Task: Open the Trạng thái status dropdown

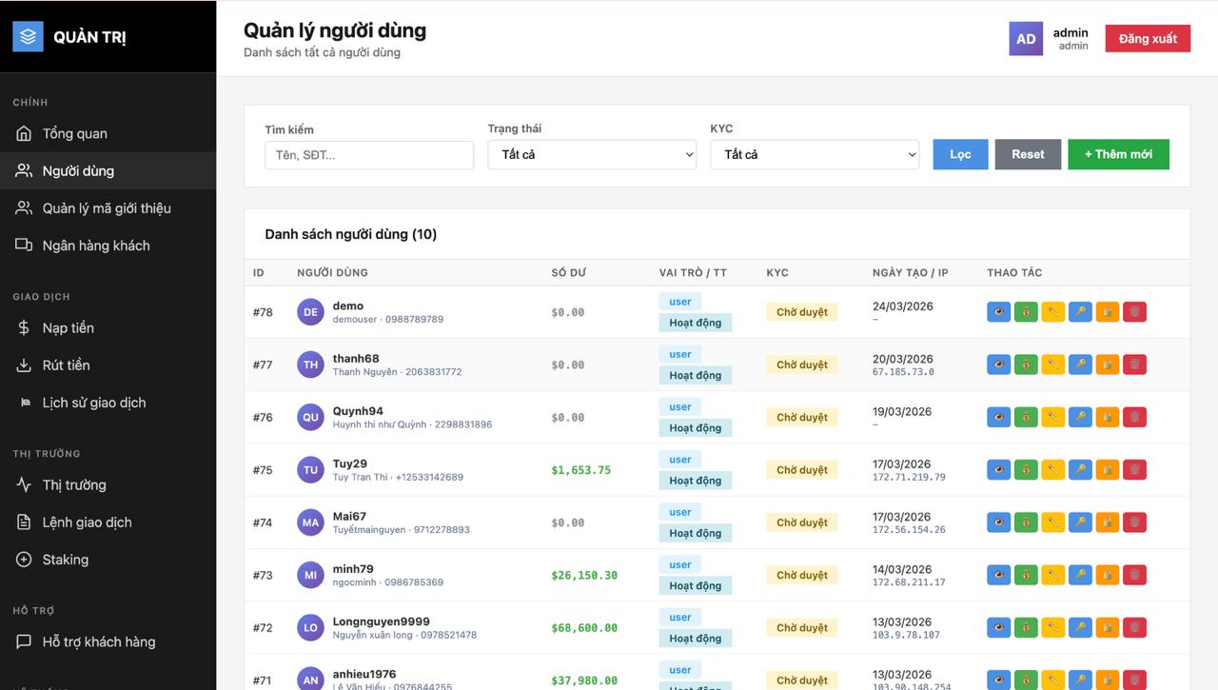Action: coord(592,155)
